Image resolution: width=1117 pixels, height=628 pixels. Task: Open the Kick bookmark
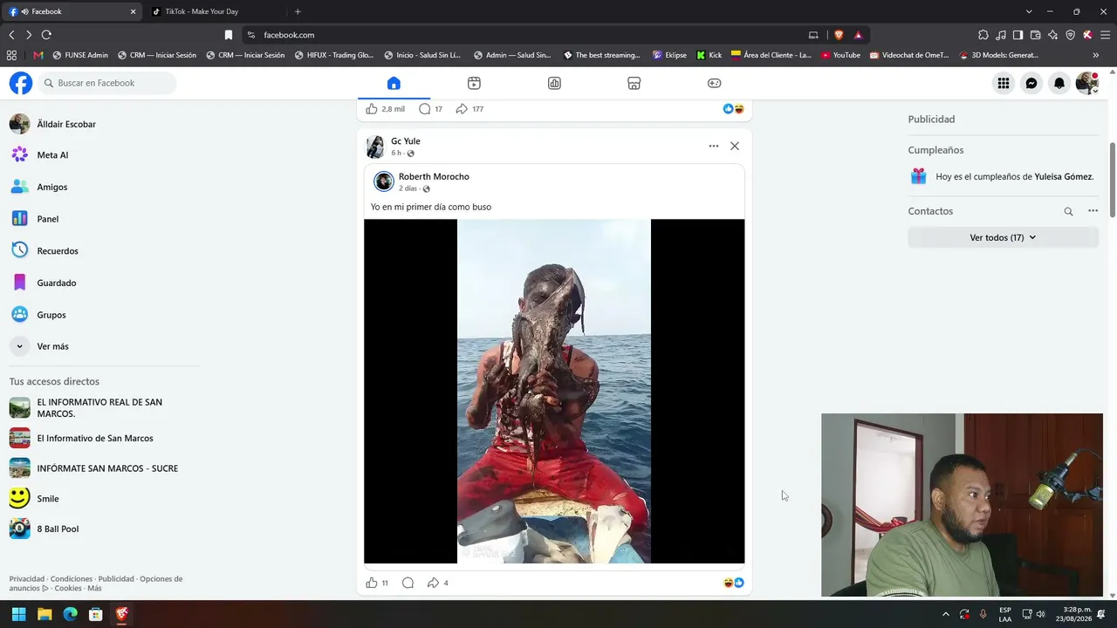(709, 55)
